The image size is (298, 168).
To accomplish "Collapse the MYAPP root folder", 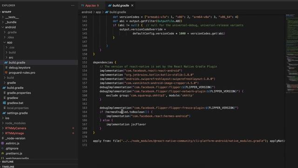I will [x=7, y=12].
